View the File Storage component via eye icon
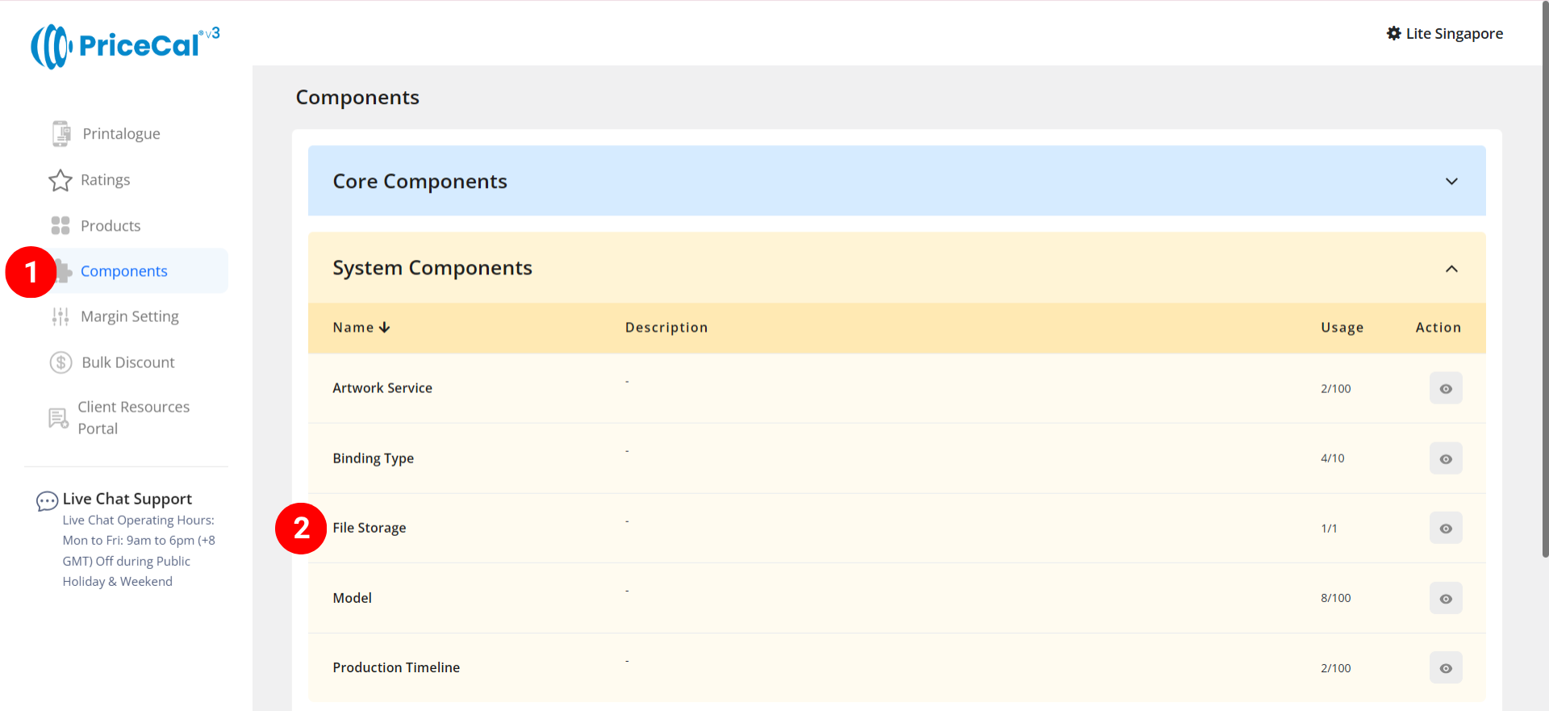Viewport: 1549px width, 711px height. coord(1445,529)
